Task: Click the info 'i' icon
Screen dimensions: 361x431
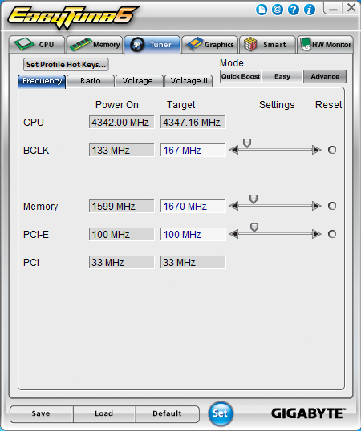Action: [x=310, y=10]
